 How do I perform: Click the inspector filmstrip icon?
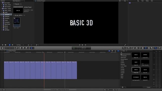point(130,3)
